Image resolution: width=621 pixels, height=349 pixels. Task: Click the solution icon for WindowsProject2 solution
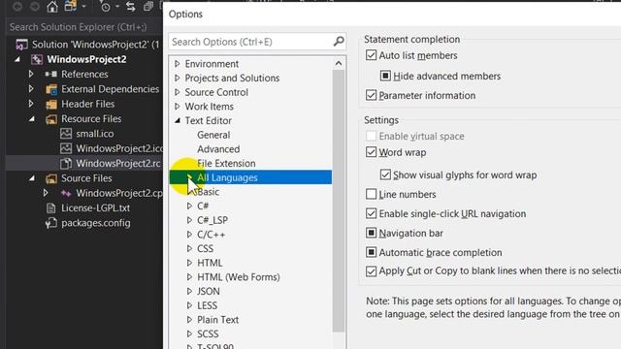pos(21,45)
